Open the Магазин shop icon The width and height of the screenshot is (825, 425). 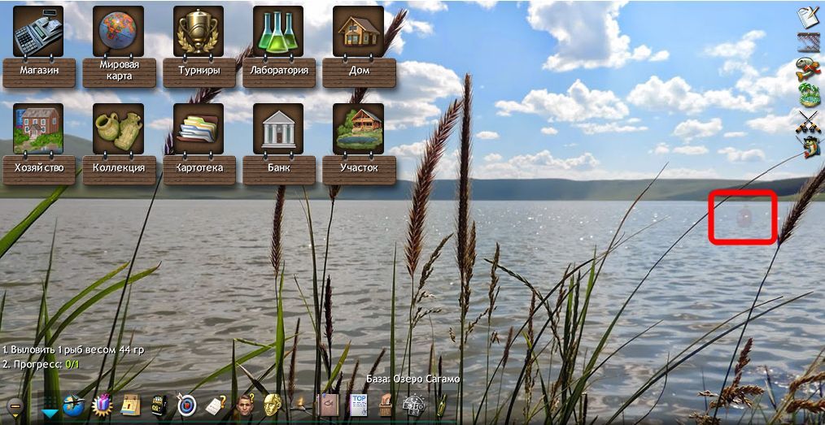tap(38, 31)
